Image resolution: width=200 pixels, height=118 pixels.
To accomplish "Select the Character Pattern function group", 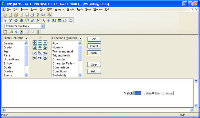I will 64,63.
